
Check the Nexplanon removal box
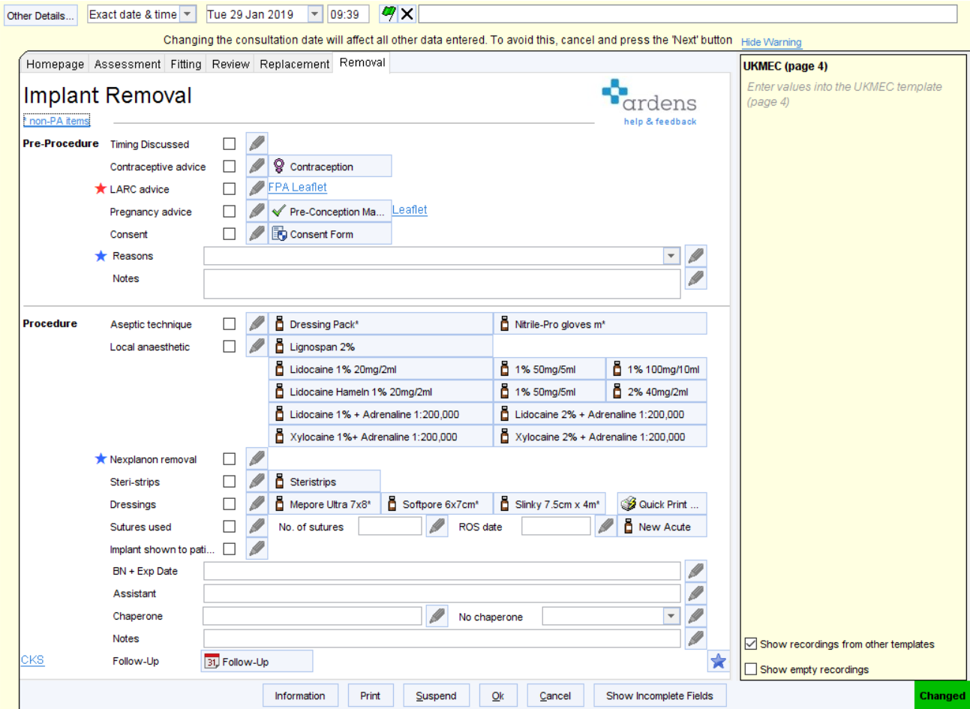click(x=229, y=458)
